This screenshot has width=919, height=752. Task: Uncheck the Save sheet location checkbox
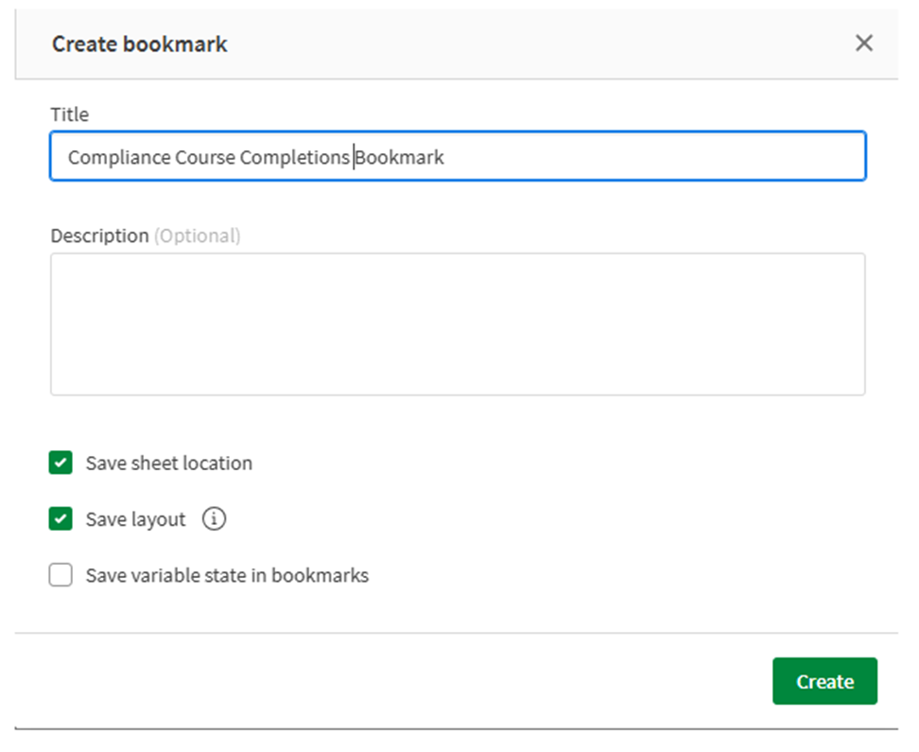[x=61, y=463]
